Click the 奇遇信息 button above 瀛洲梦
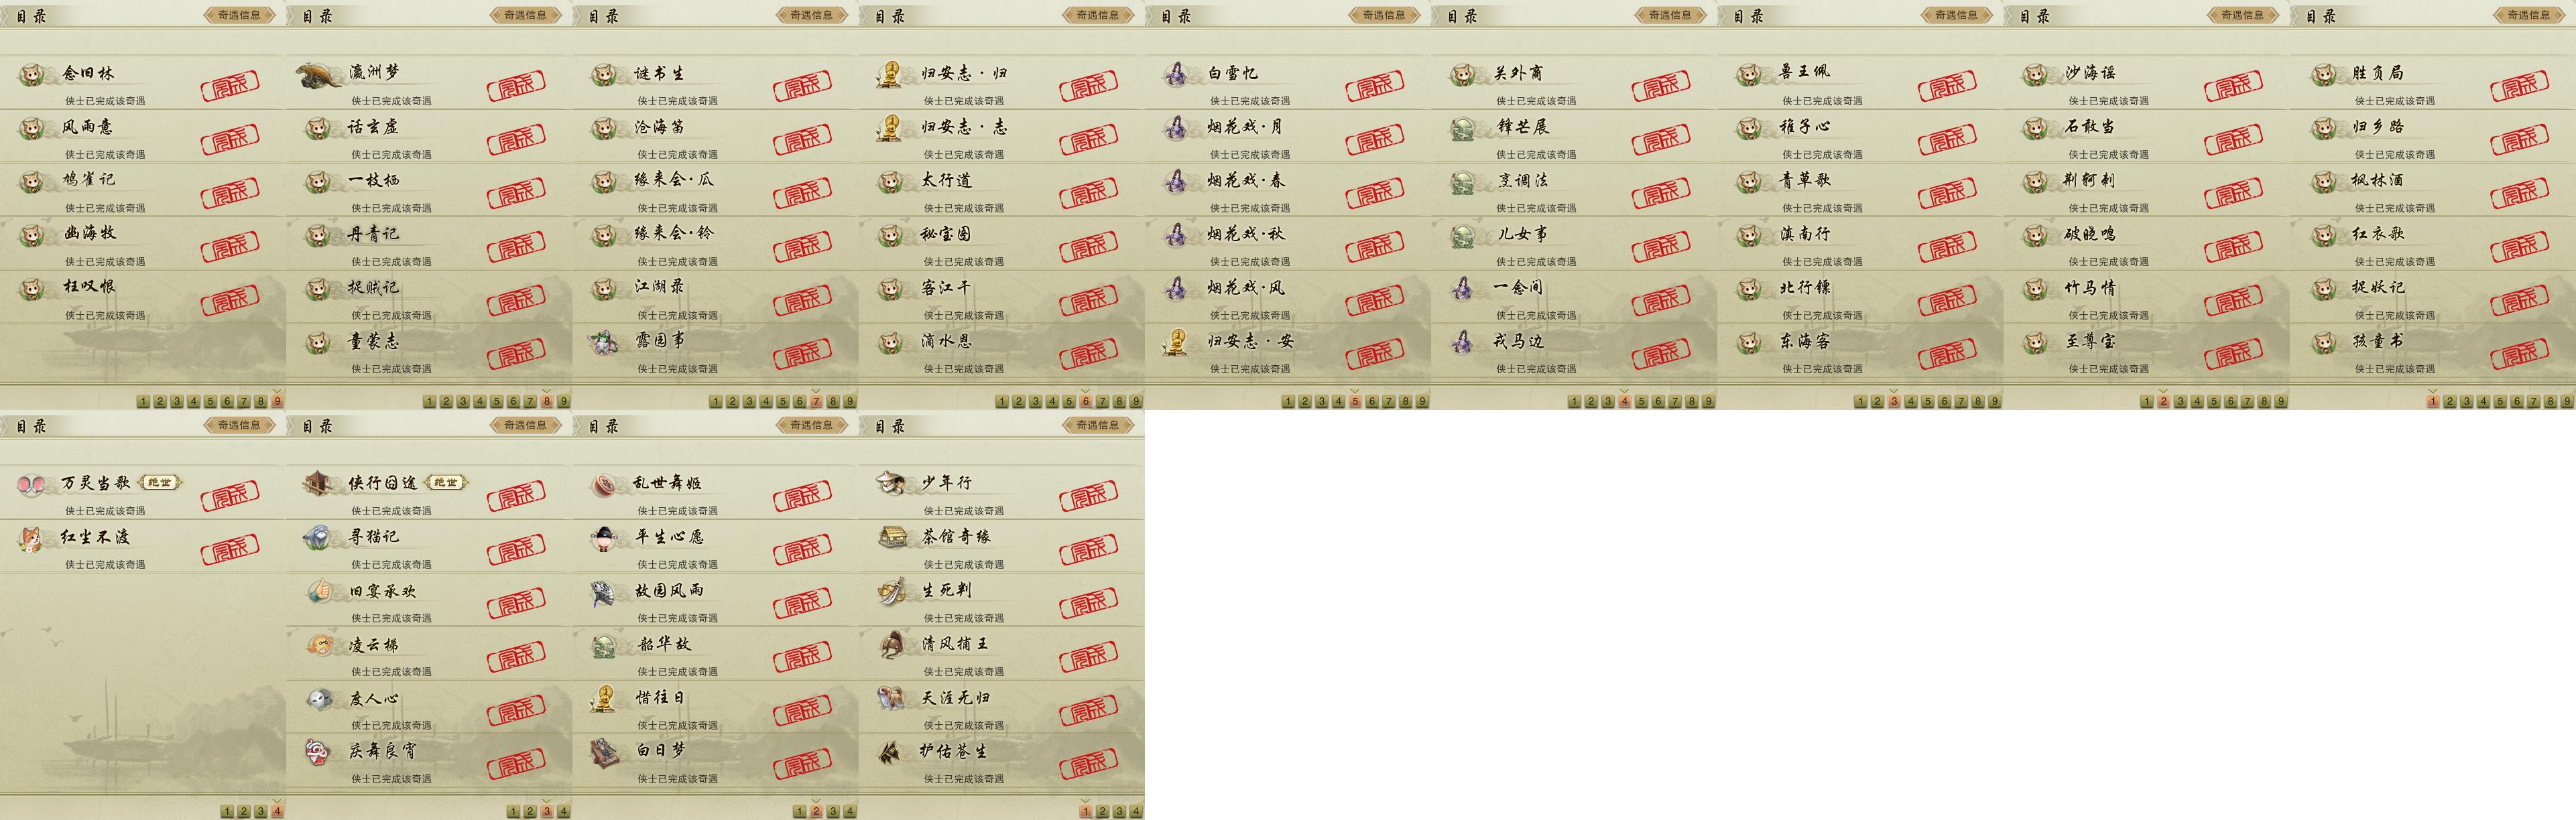The image size is (2576, 820). (x=525, y=15)
